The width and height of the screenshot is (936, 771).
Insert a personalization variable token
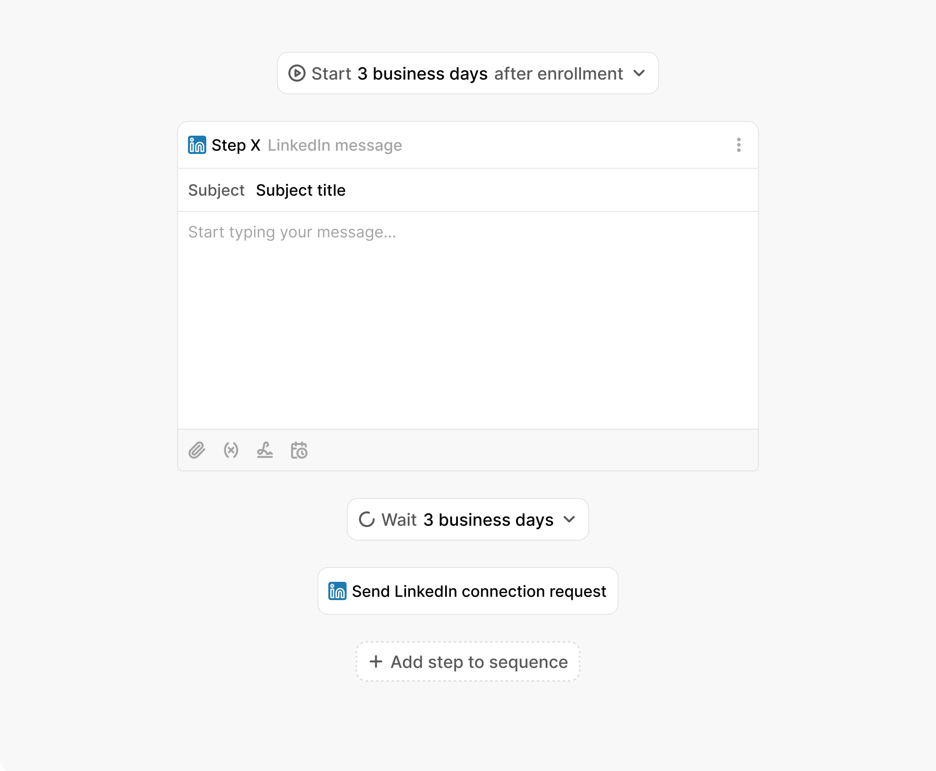230,451
